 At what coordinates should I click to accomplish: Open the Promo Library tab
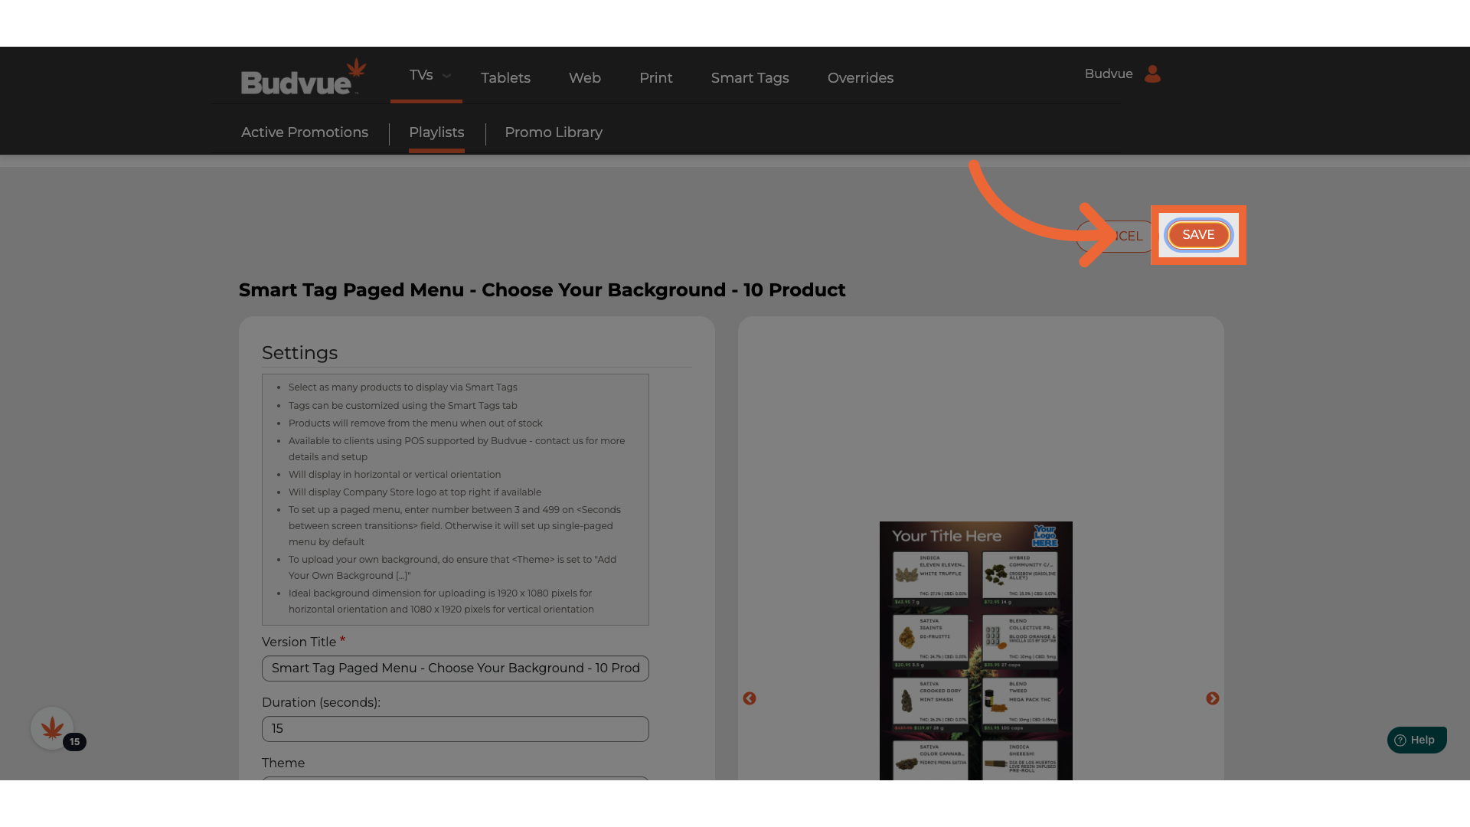(553, 132)
